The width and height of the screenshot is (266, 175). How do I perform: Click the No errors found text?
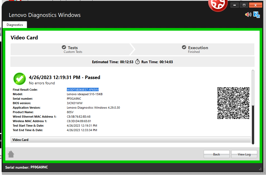(x=42, y=83)
